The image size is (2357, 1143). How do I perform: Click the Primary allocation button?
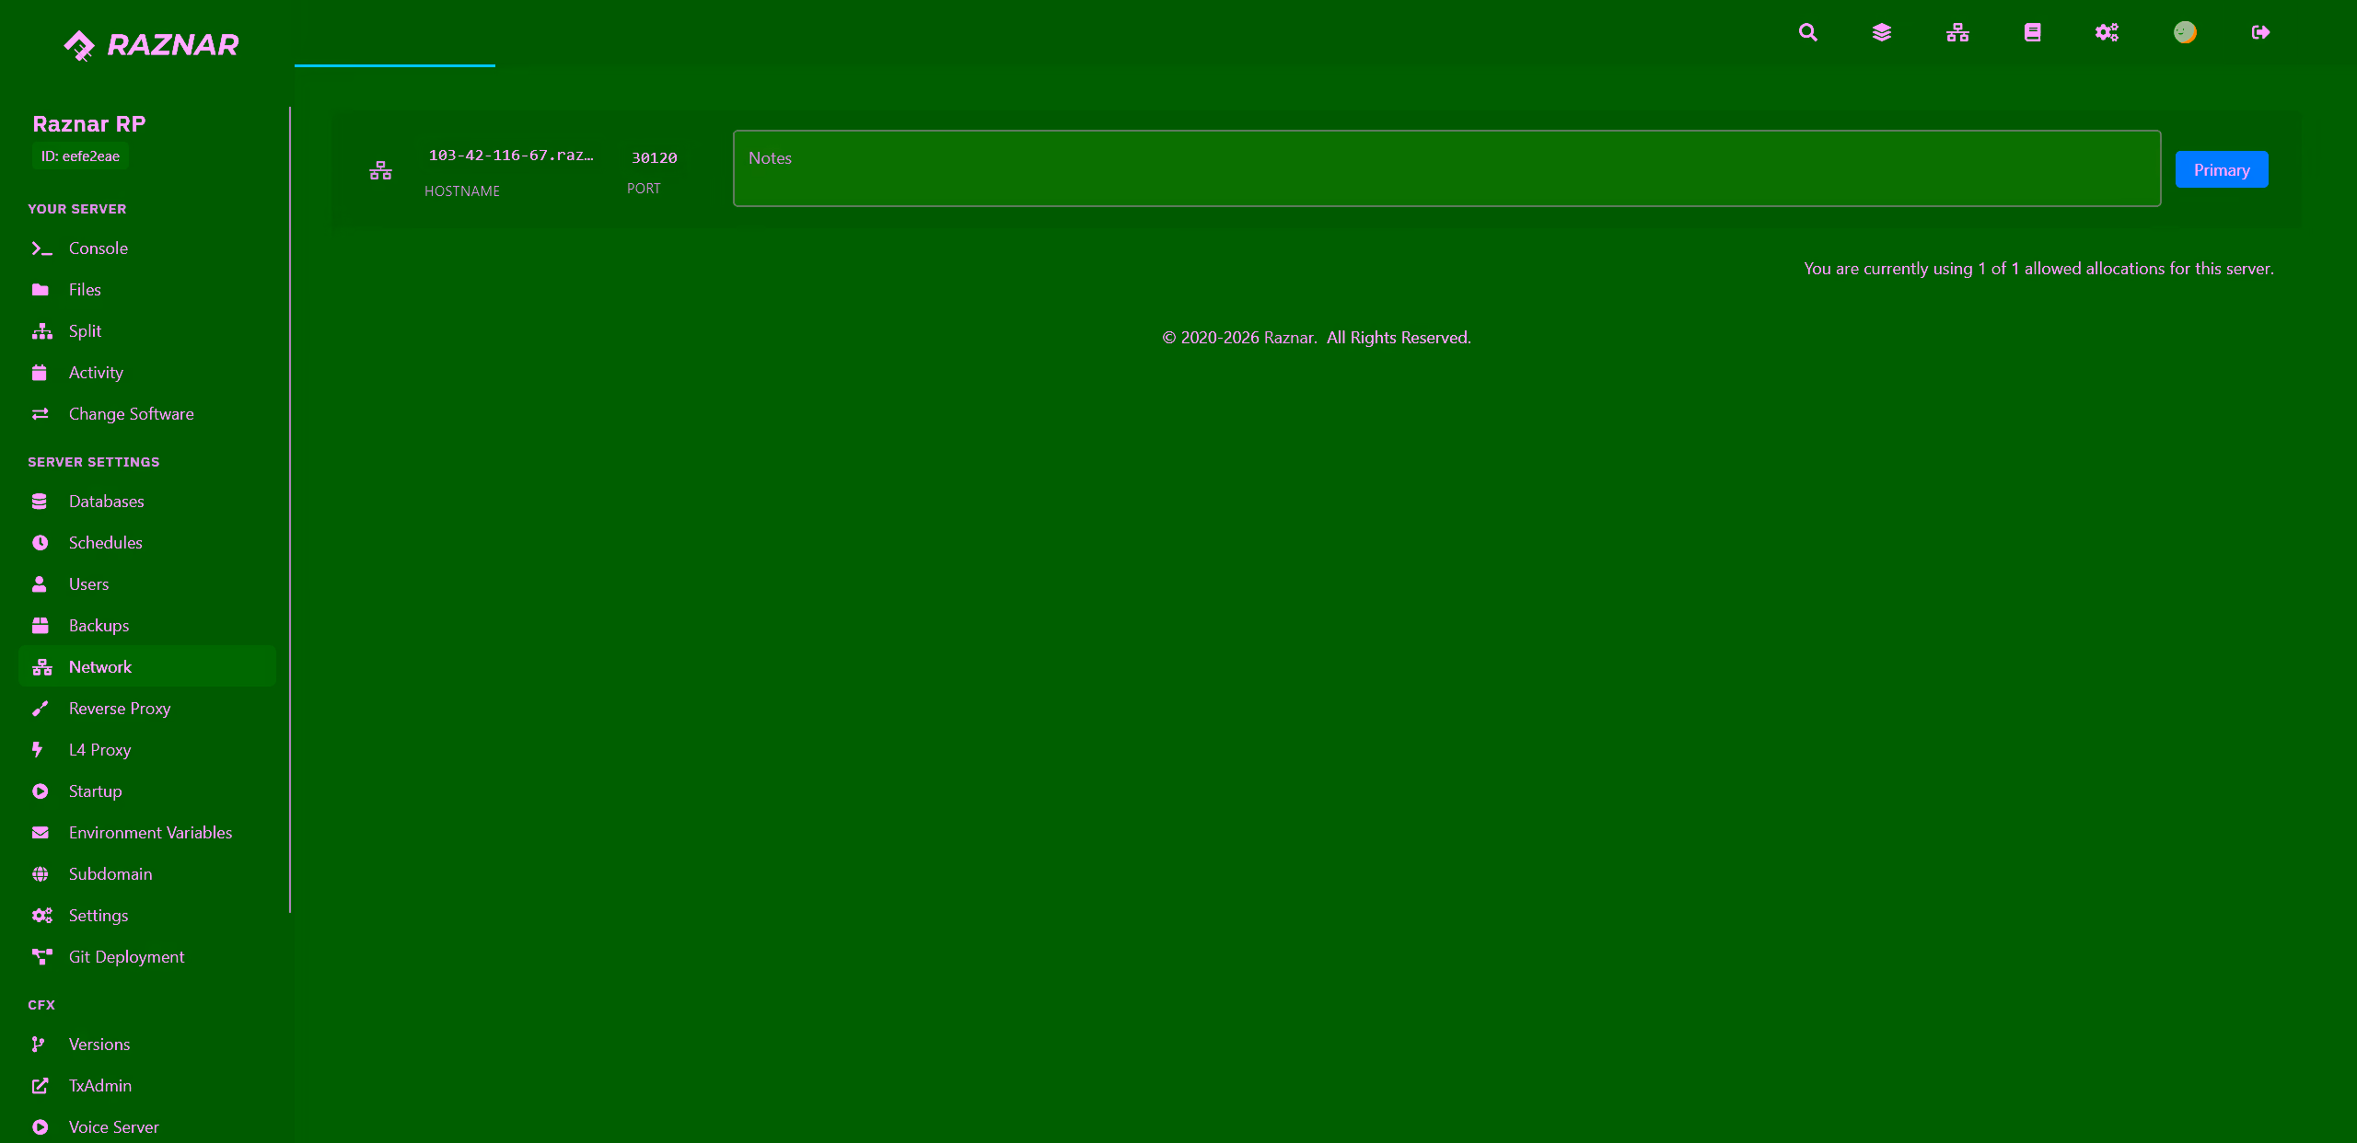pyautogui.click(x=2222, y=170)
